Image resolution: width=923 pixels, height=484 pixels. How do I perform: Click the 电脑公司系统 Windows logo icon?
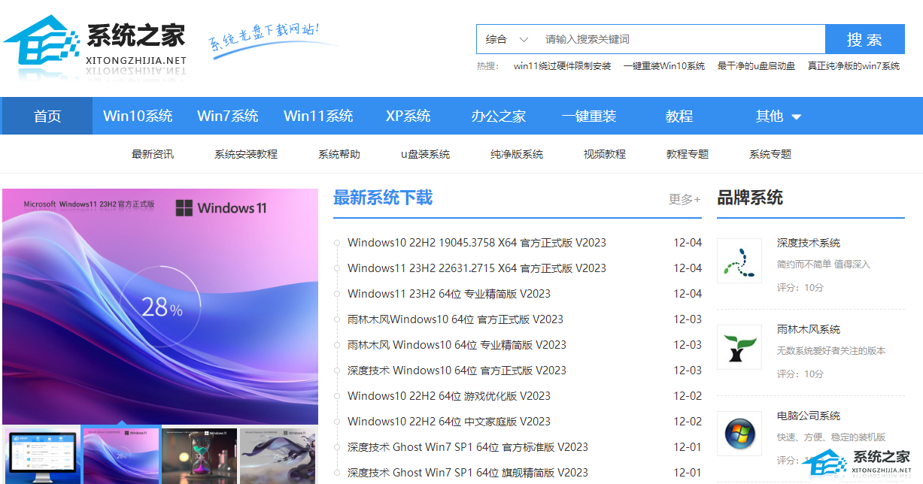coord(739,433)
